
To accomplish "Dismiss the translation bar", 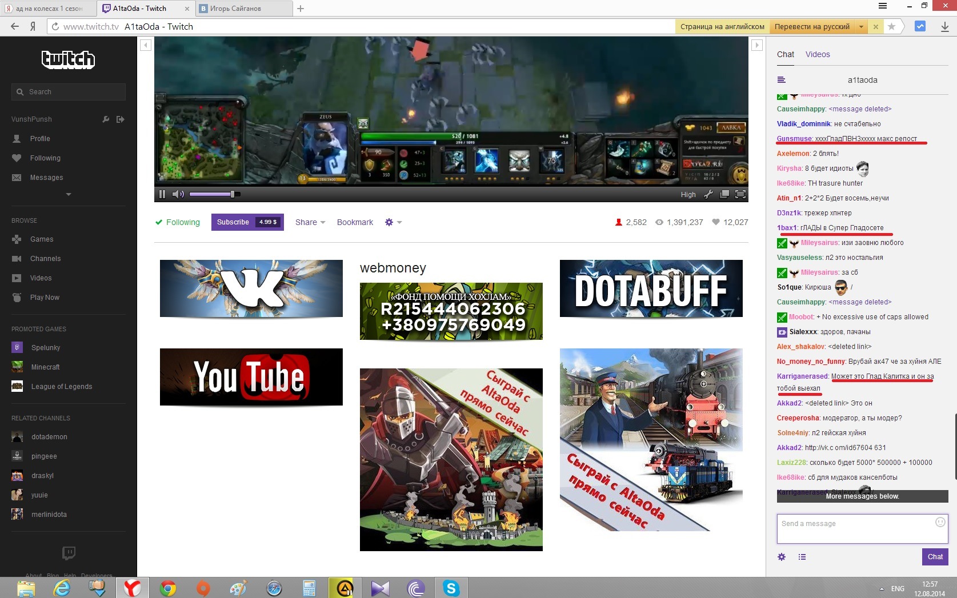I will click(875, 26).
